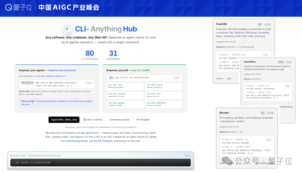Click the 3D tag on the FreeCAD card
This screenshot has height=173, width=302.
coord(260,24)
